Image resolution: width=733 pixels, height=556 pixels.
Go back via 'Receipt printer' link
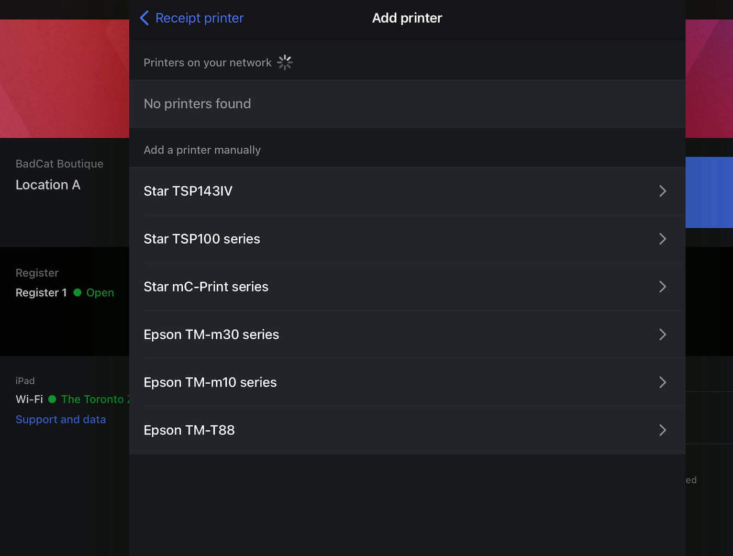point(199,18)
